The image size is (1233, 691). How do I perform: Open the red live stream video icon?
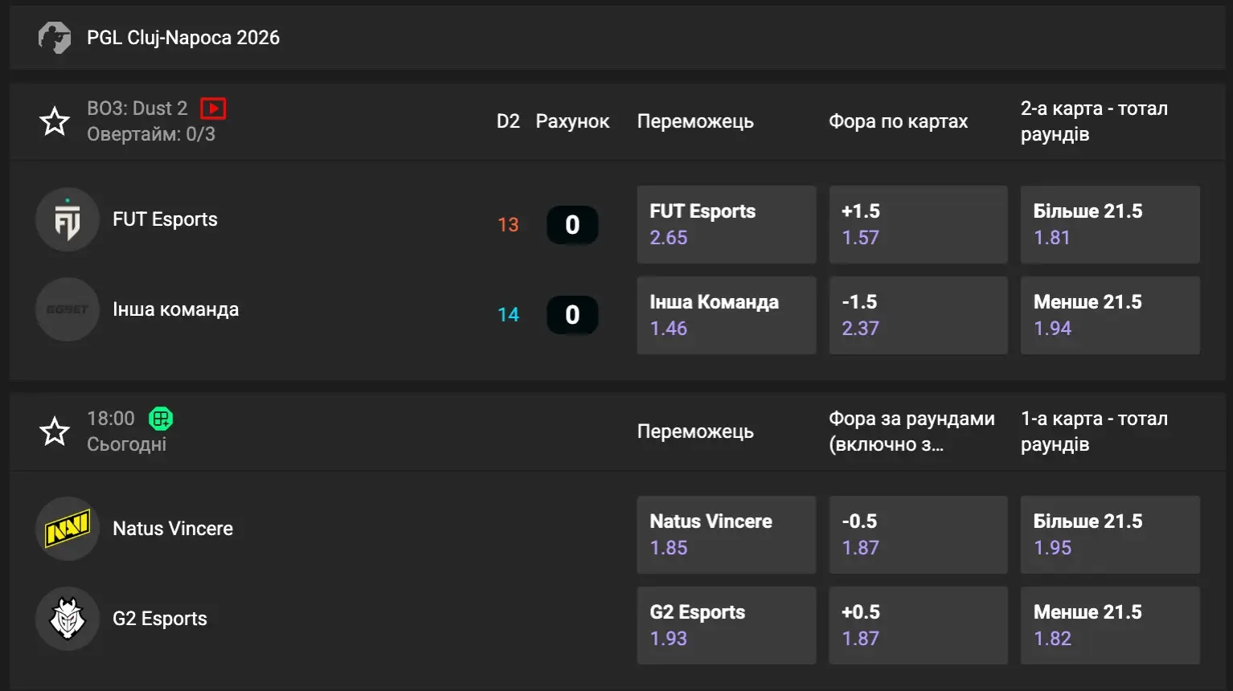pos(213,108)
